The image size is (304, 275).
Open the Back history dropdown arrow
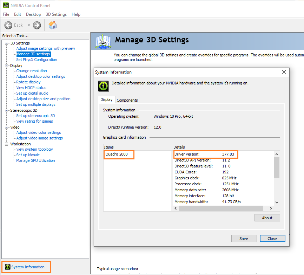pos(29,25)
